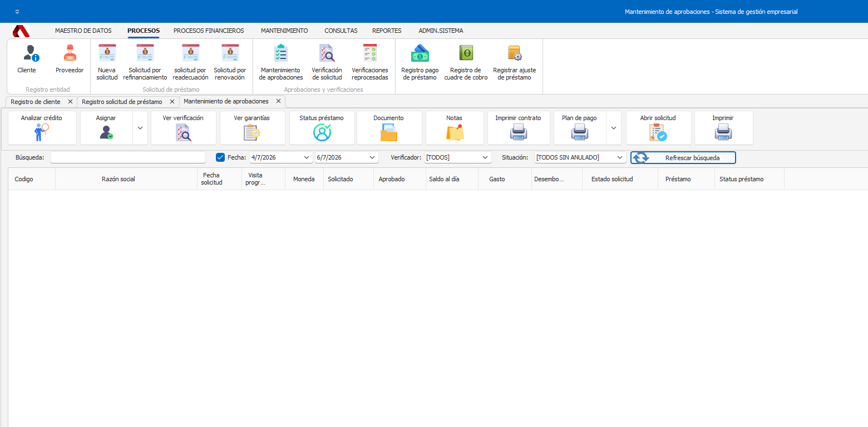Screen dimensions: 868x427
Task: Close Registro solicitud de préstamo tab
Action: pos(172,102)
